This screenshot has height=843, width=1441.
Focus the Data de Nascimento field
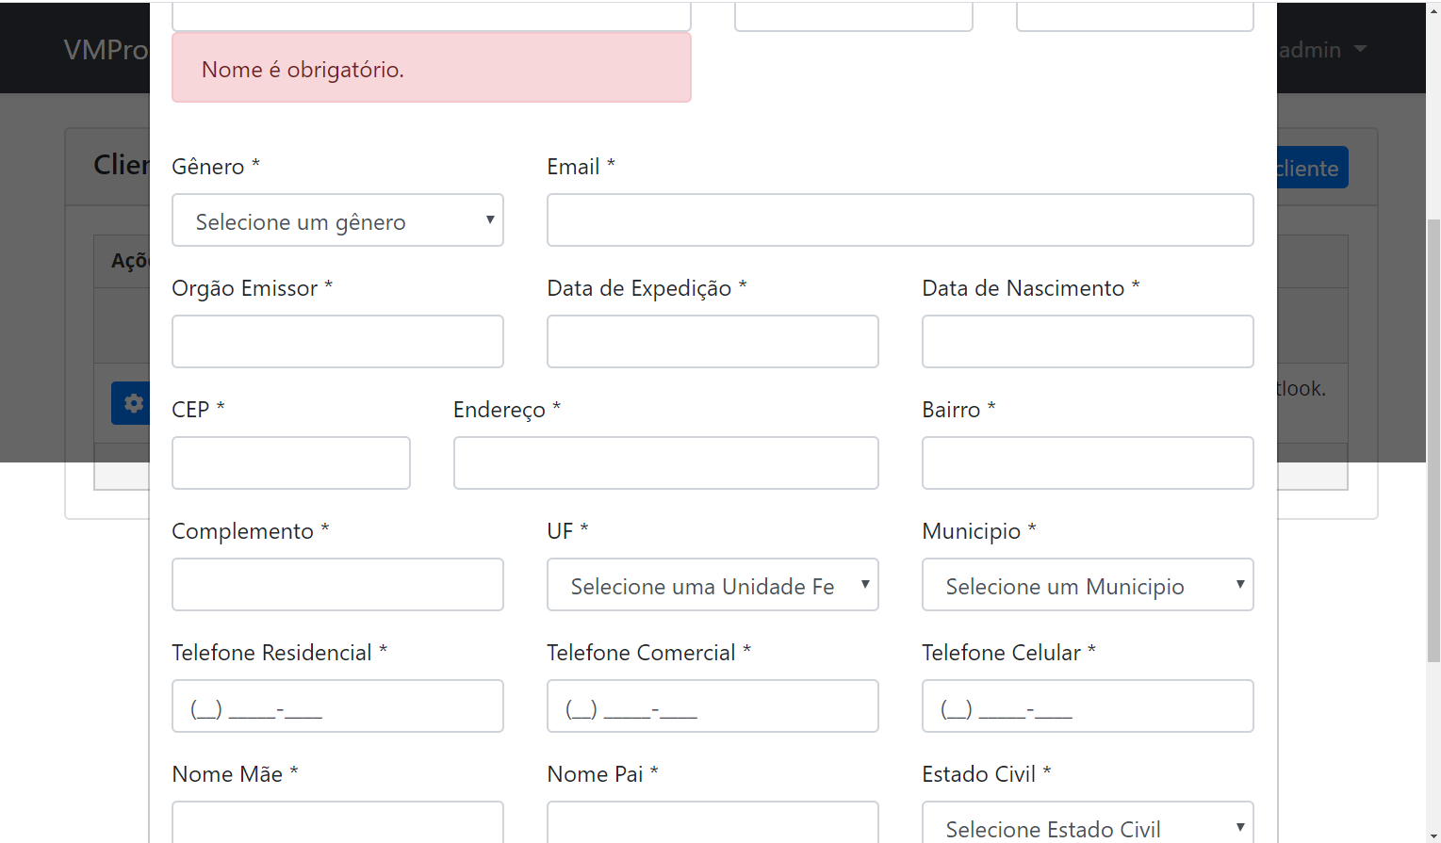click(1086, 341)
